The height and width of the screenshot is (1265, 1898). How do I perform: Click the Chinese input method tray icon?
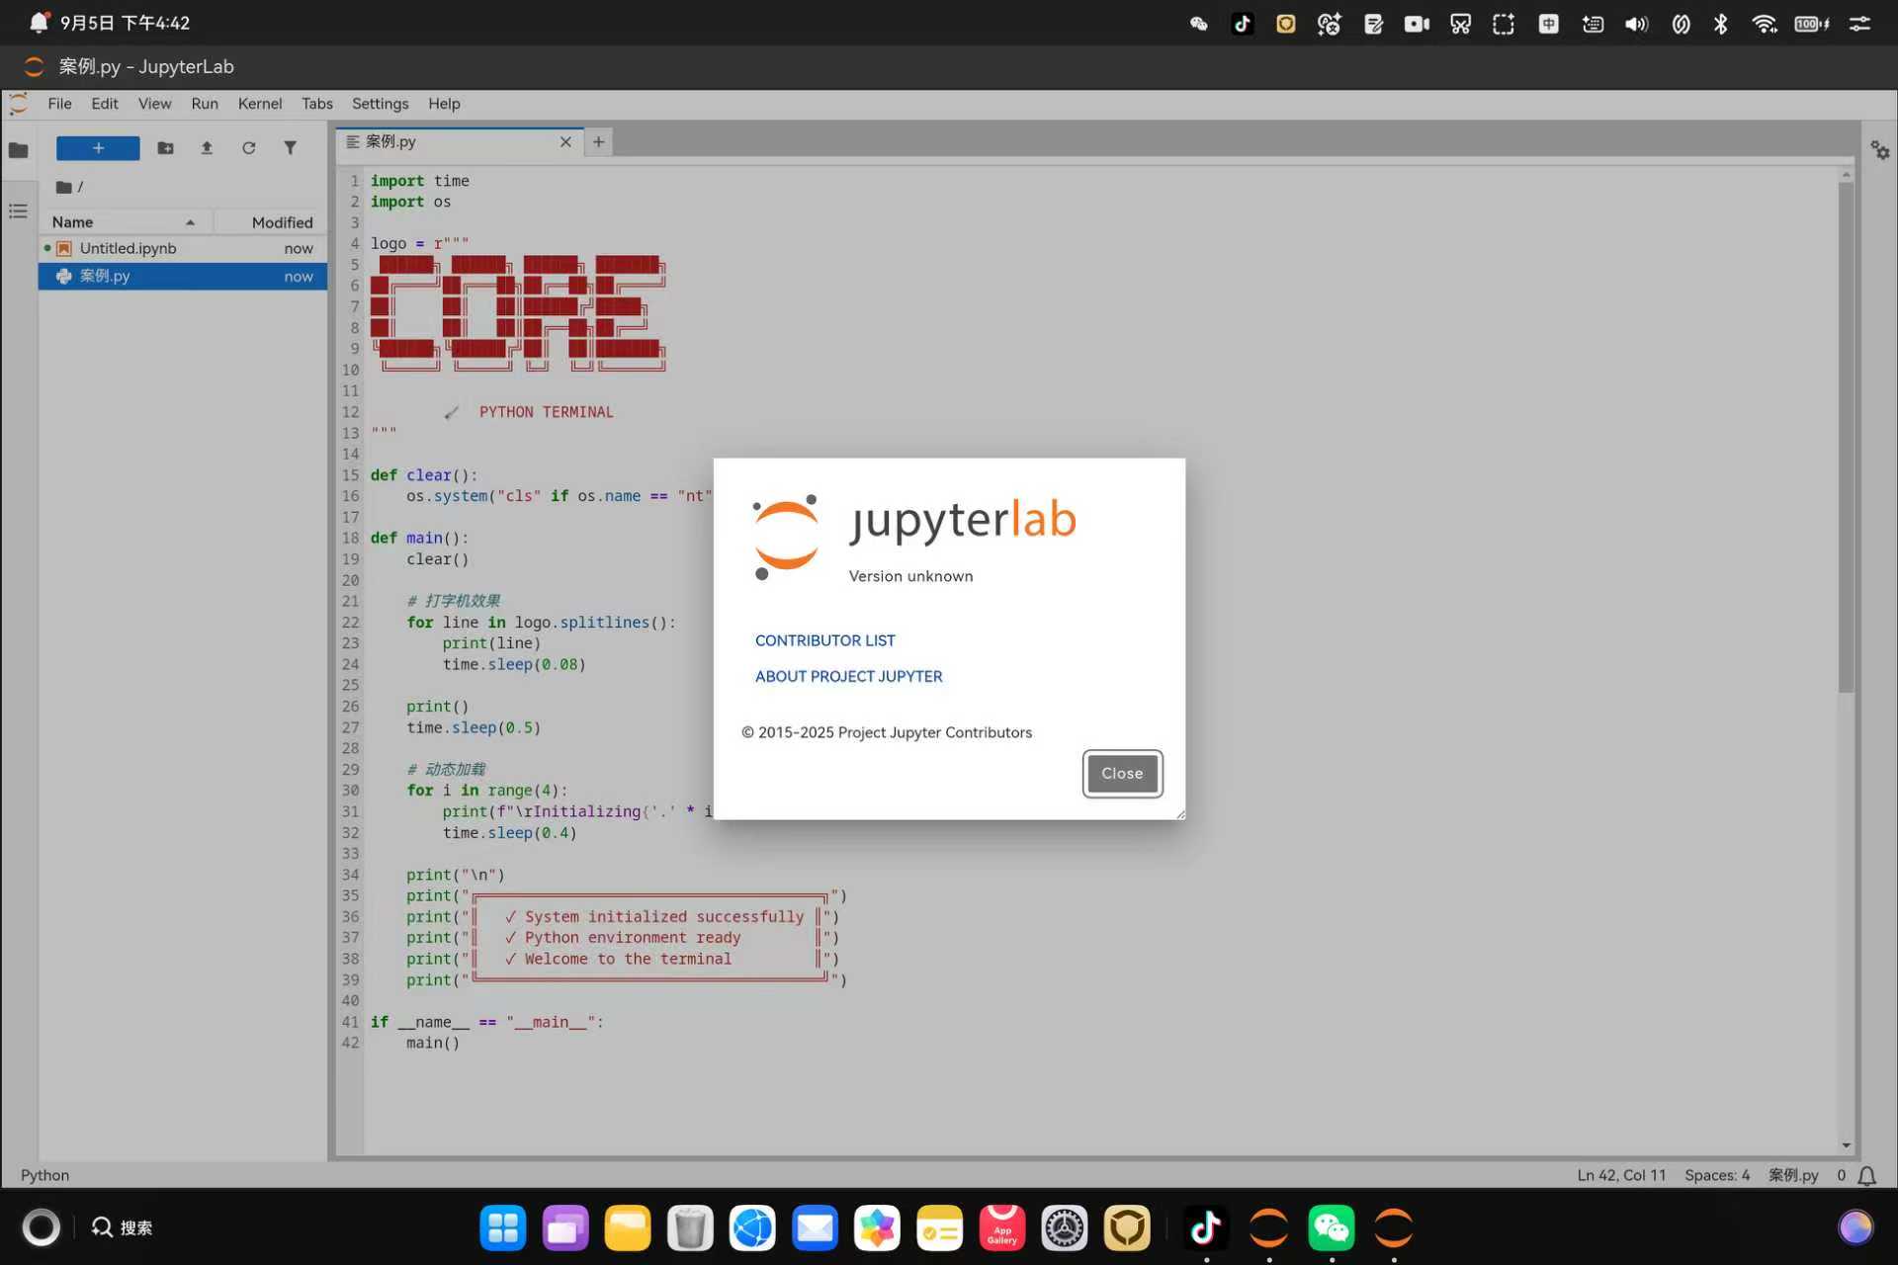[x=1548, y=24]
